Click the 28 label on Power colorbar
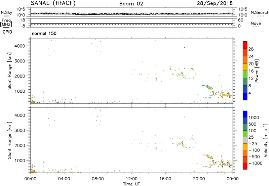This screenshot has height=186, width=269. pos(251,49)
